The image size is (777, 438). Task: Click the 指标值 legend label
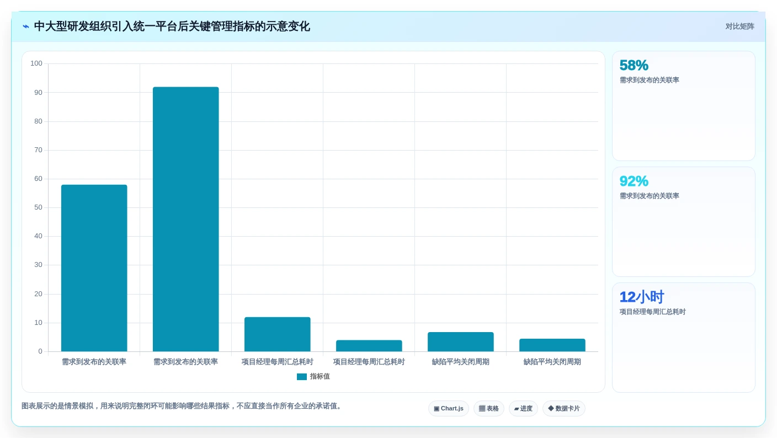click(x=320, y=376)
